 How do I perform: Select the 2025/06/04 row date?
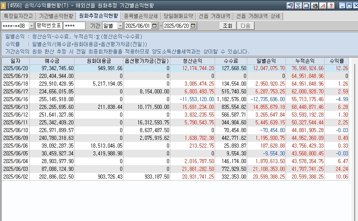pos(15,161)
